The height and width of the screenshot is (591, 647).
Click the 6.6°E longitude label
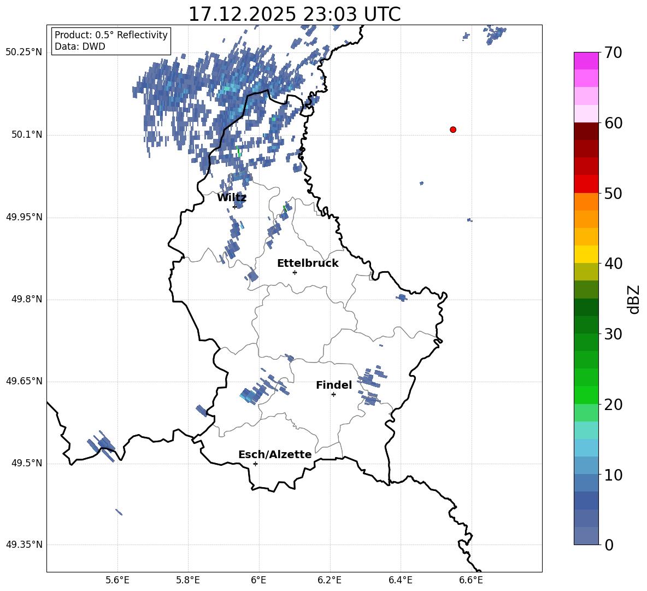coord(471,580)
